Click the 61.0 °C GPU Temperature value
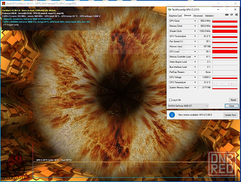The image size is (241, 182). tap(205, 36)
